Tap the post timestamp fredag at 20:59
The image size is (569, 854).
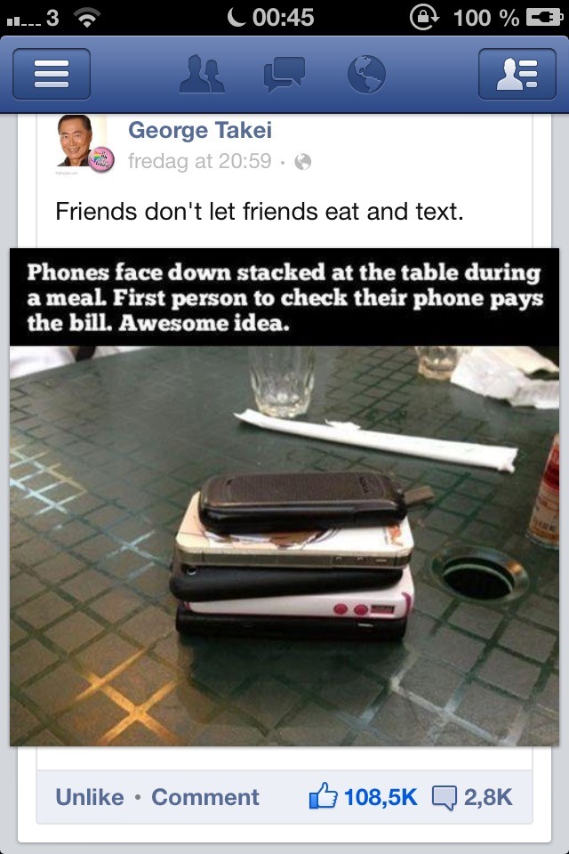pyautogui.click(x=199, y=161)
